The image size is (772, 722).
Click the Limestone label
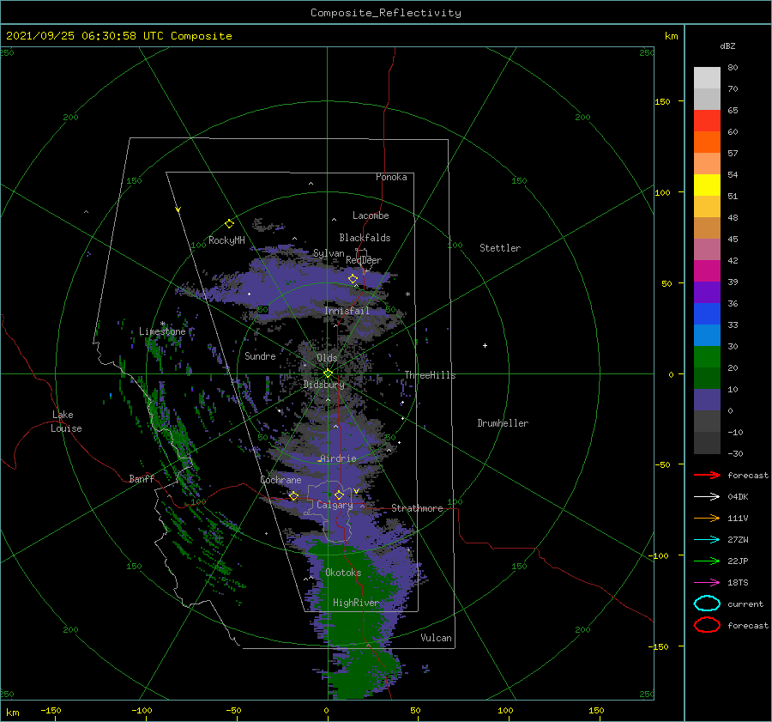click(162, 331)
